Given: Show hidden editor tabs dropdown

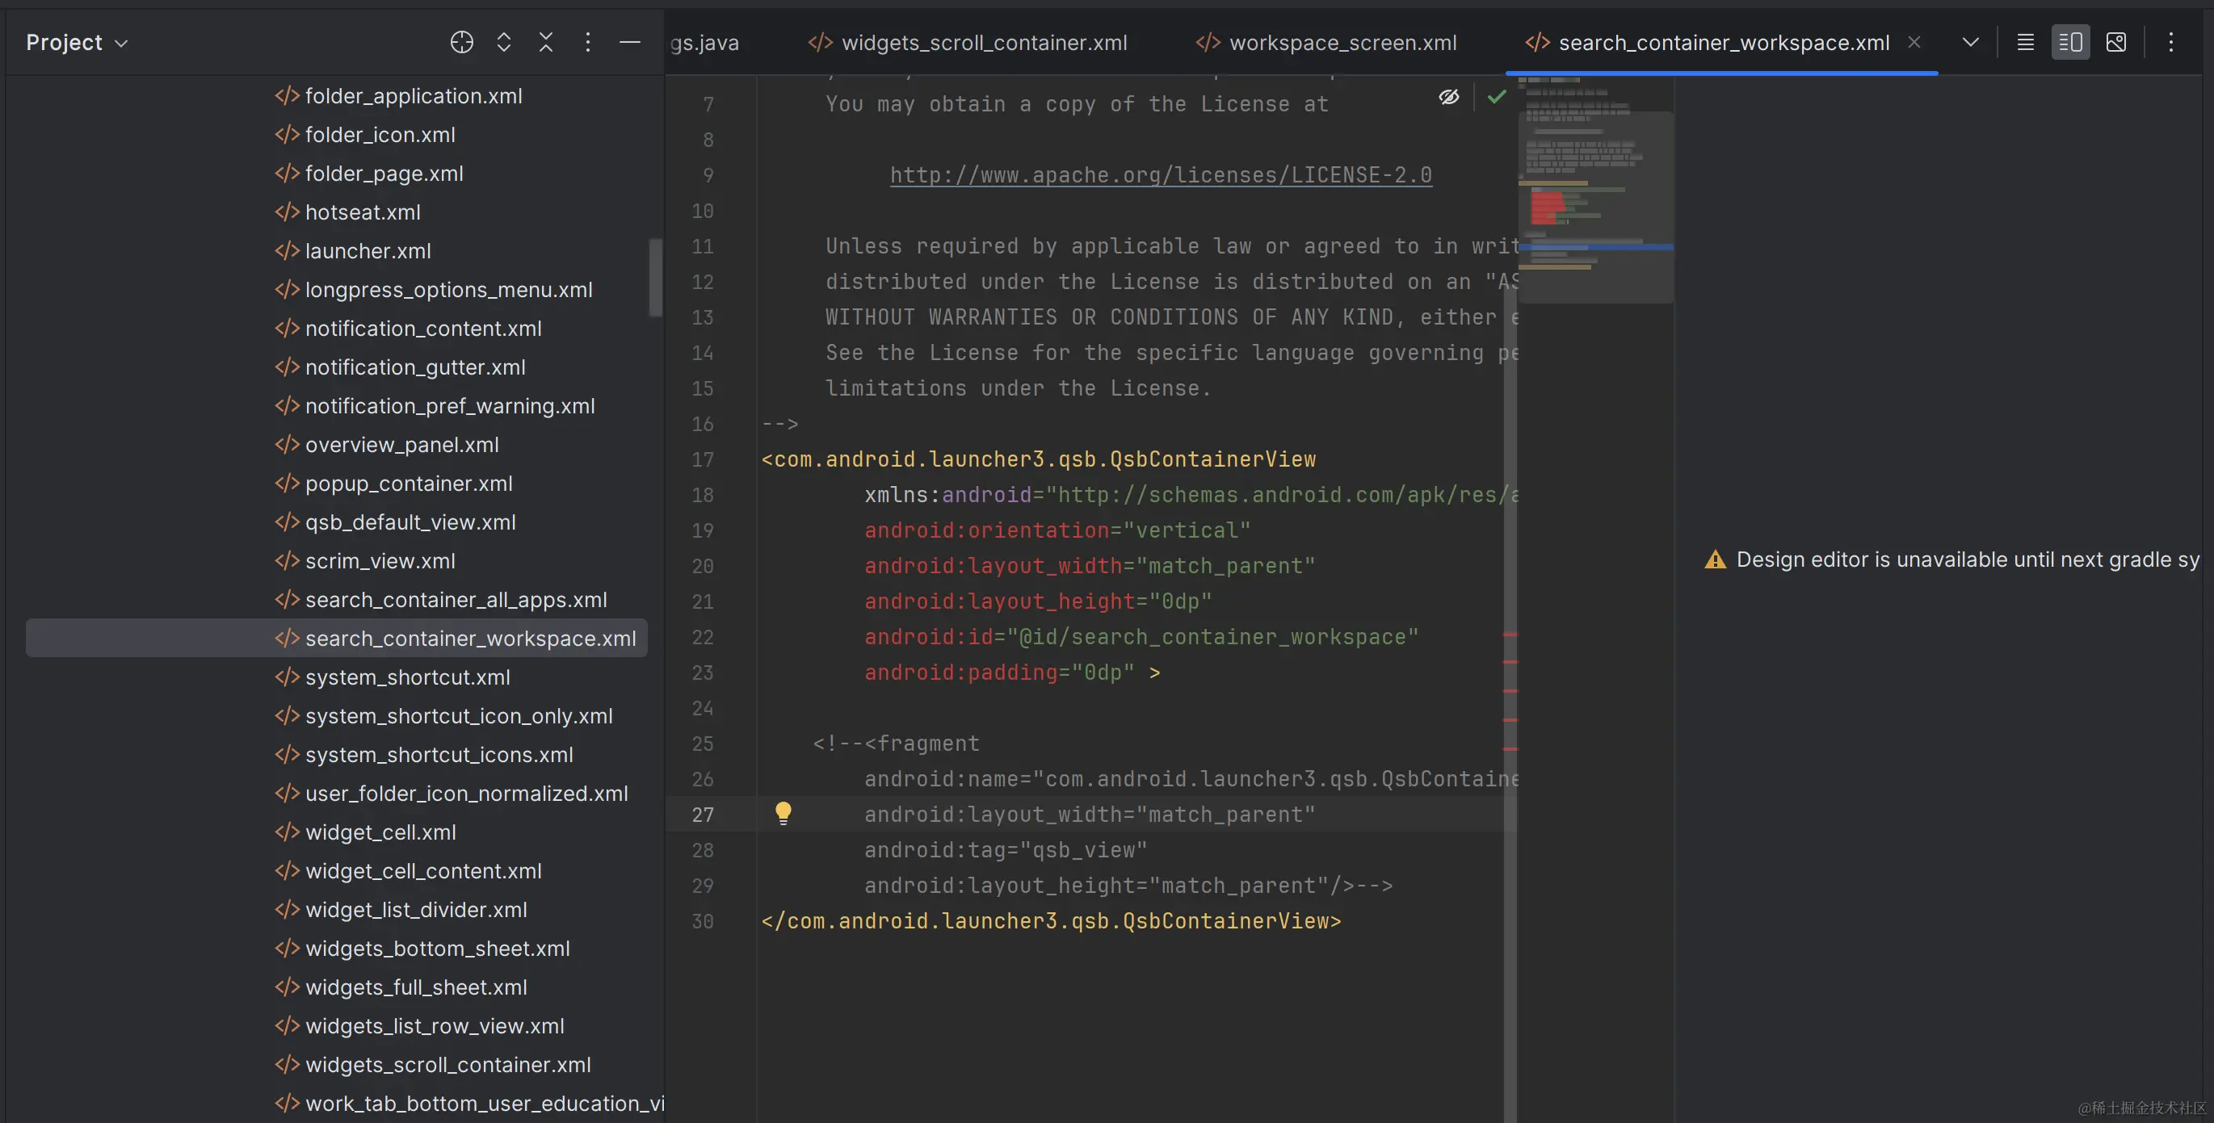Looking at the screenshot, I should 1971,42.
